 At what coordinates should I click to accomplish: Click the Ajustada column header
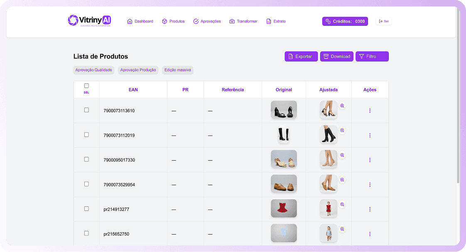(x=329, y=90)
